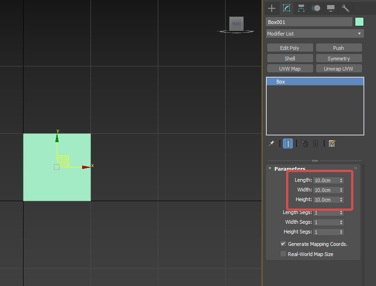This screenshot has height=286, width=376.
Task: Apply the UVW Map modifier
Action: pos(290,69)
